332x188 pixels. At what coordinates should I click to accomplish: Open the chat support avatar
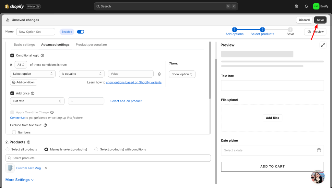click(318, 177)
